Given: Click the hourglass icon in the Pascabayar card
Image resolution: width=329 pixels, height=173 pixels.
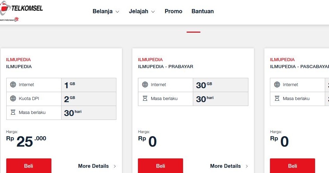Looking at the screenshot, I should click(277, 99).
